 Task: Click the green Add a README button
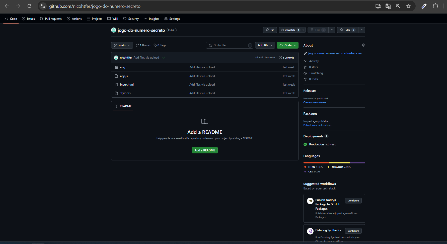coord(205,150)
